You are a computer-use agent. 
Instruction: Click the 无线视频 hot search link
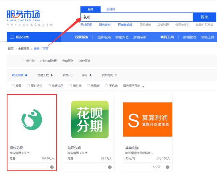(x=86, y=25)
